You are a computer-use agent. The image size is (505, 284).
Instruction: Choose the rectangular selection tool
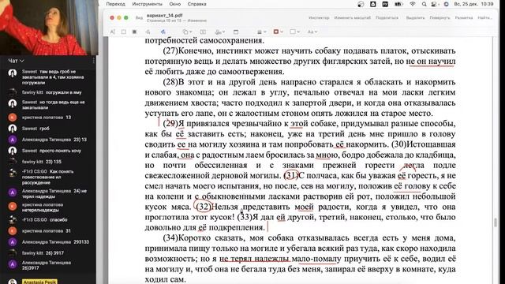click(124, 32)
